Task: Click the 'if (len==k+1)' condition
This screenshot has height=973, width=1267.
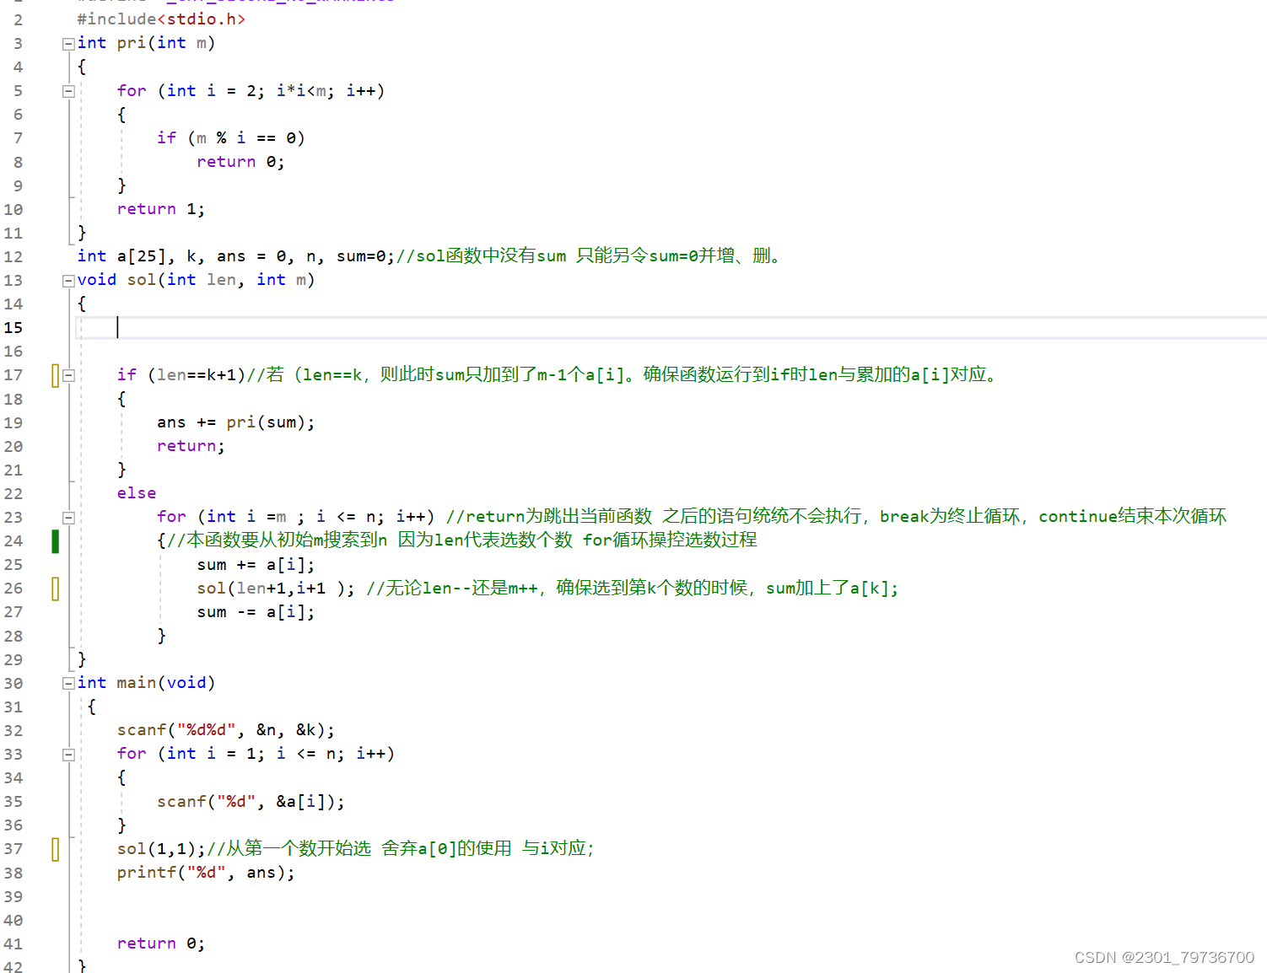Action: click(181, 374)
